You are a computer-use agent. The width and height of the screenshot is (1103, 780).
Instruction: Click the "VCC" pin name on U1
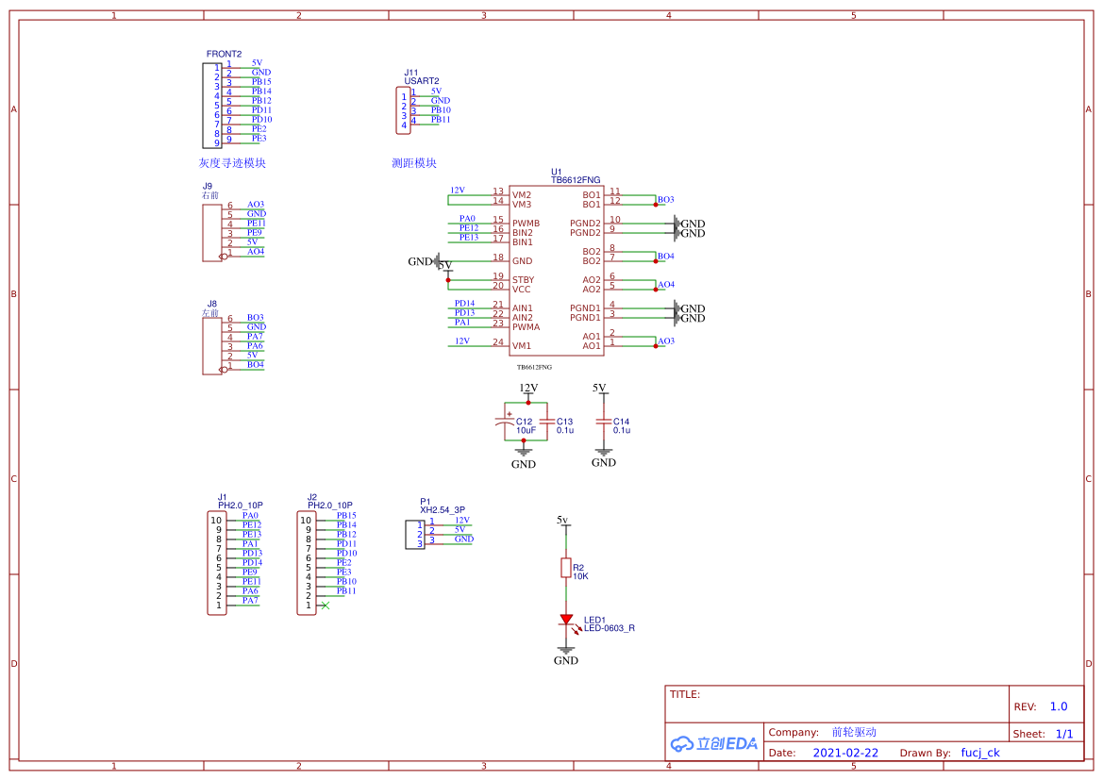[521, 289]
